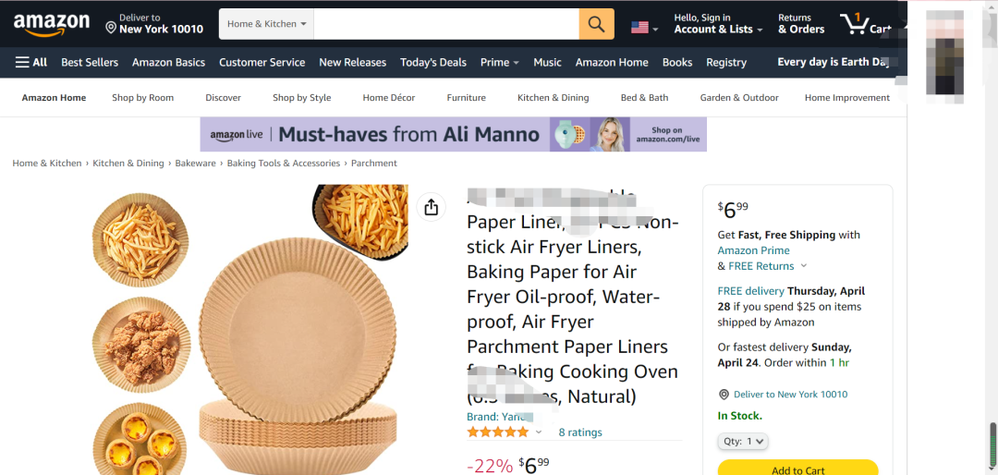
Task: Click the five-star rating icons
Action: (x=498, y=432)
